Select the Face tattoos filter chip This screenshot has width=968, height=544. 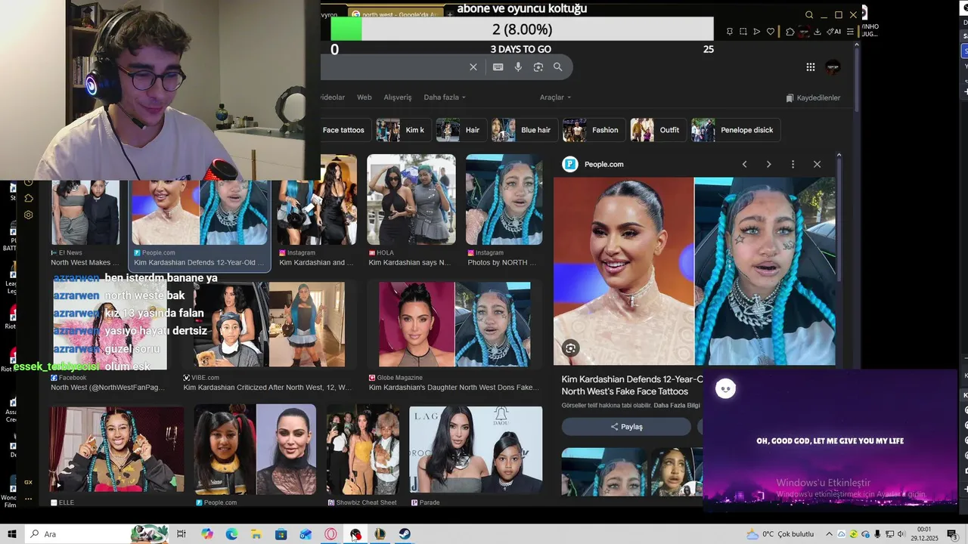click(x=344, y=130)
